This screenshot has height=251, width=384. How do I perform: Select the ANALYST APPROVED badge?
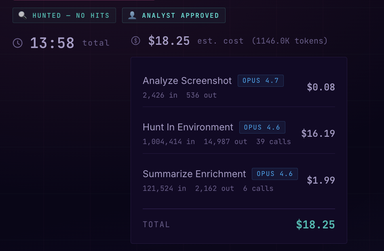tap(174, 15)
